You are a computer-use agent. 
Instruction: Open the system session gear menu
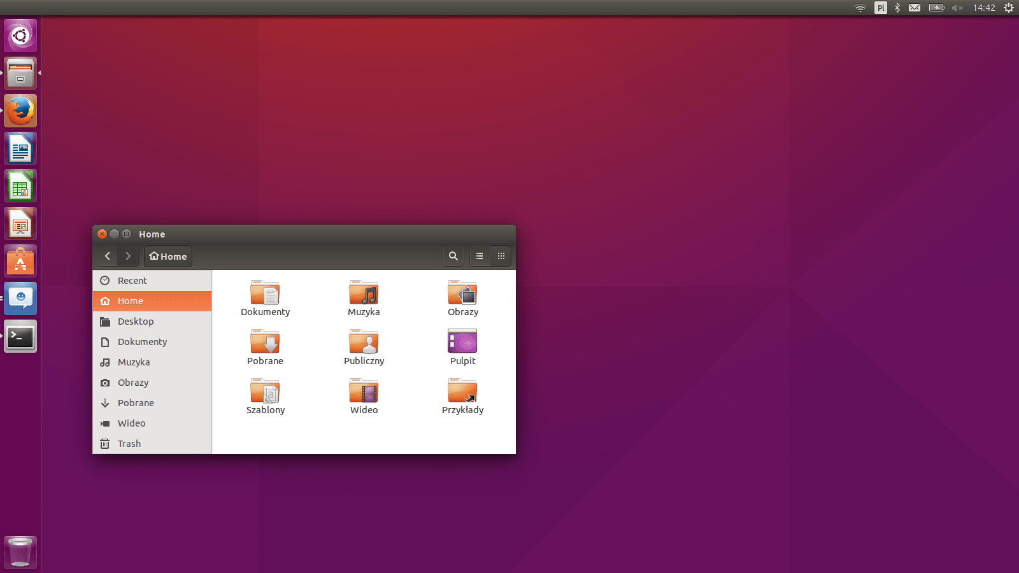(x=1009, y=8)
